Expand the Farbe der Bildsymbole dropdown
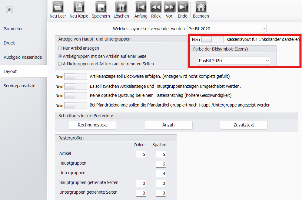The image size is (302, 200). tap(234, 61)
